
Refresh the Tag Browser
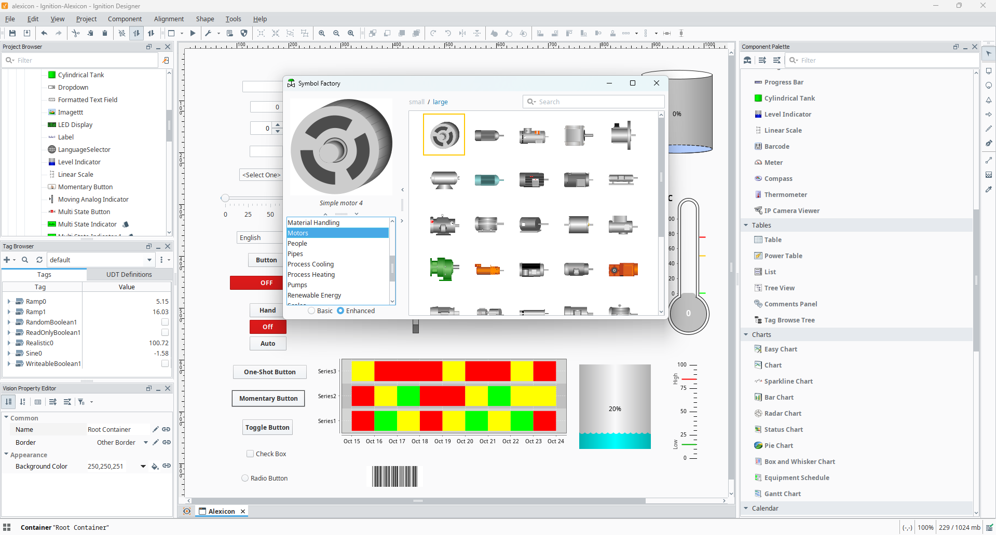pyautogui.click(x=39, y=260)
